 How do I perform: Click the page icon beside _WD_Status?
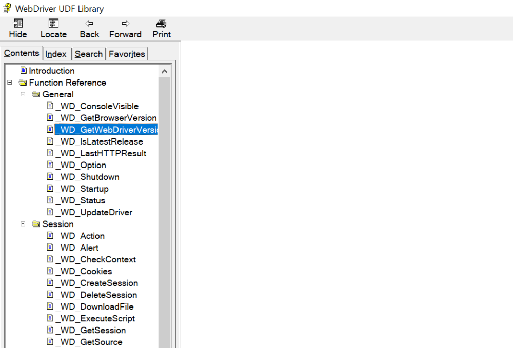(x=50, y=200)
